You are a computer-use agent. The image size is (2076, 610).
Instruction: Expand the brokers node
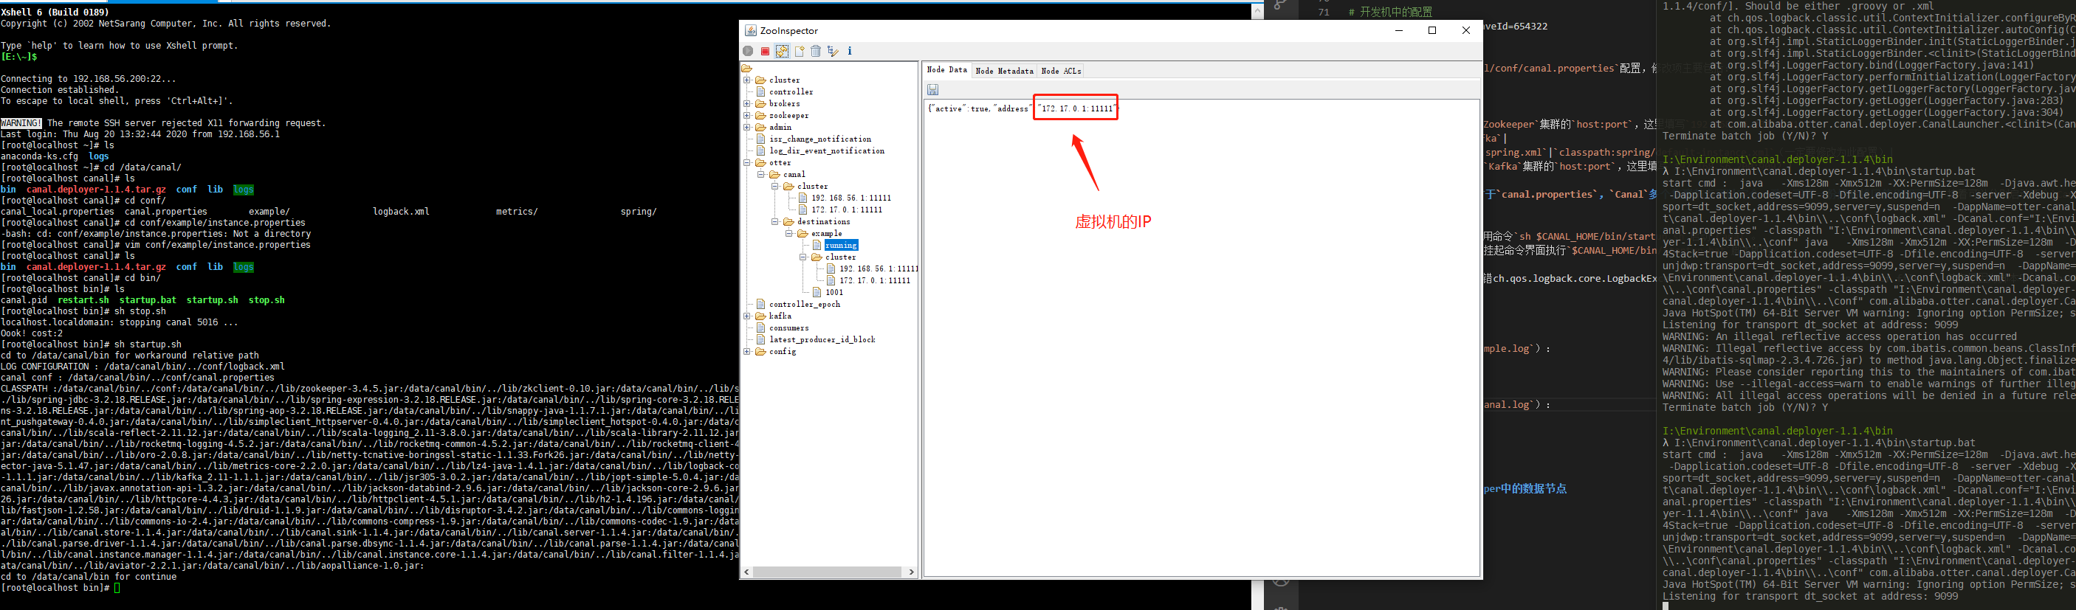747,104
